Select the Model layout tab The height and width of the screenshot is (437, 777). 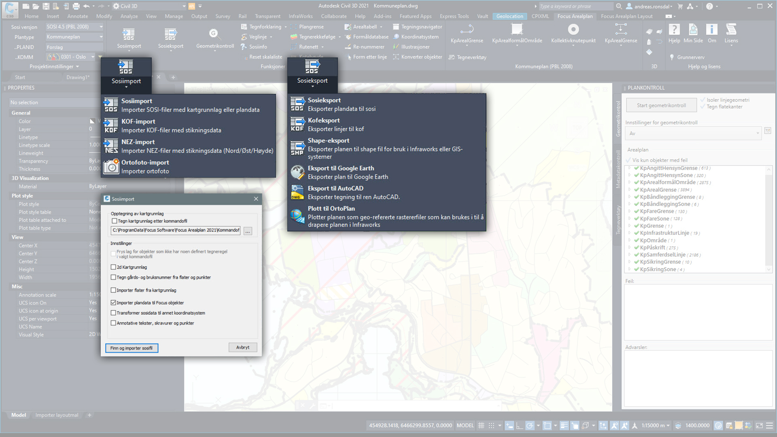click(19, 415)
